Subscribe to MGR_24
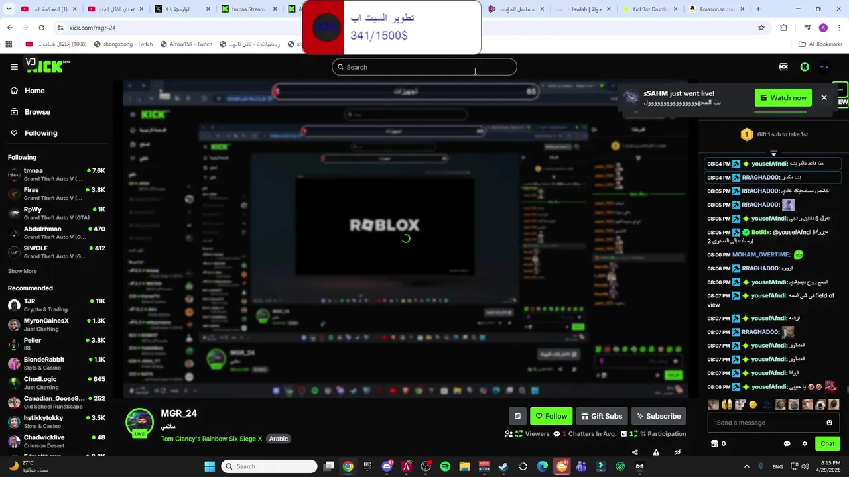This screenshot has width=849, height=477. 659,416
